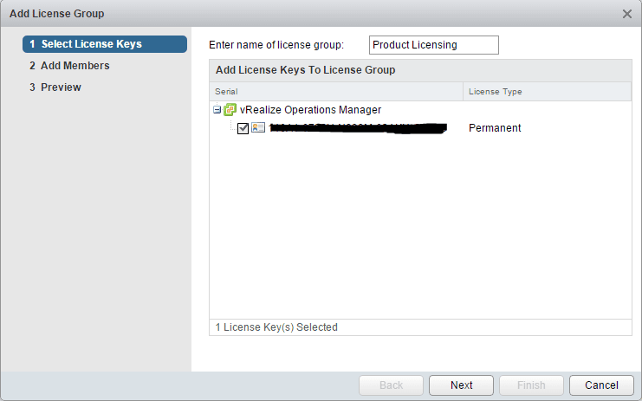Screen dimensions: 642x401
Task: Click the Add License Keys To License Group header
Action: [305, 70]
